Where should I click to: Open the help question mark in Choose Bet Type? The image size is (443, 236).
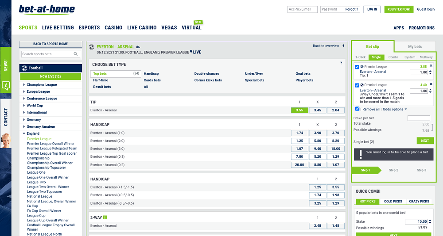[x=341, y=63]
